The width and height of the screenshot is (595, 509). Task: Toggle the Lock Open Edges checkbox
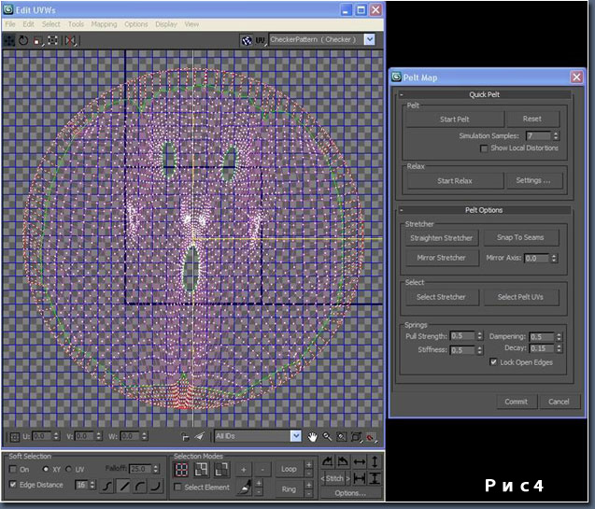tap(493, 361)
